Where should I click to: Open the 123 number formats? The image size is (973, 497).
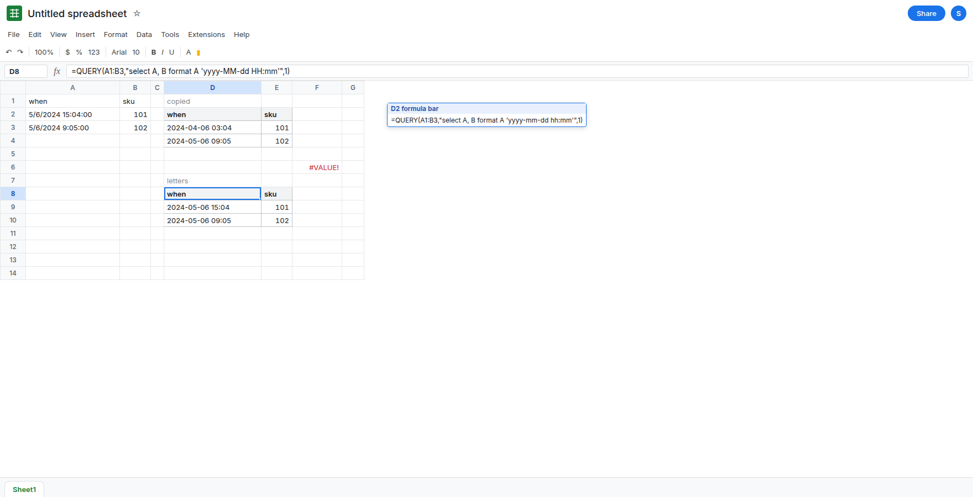click(x=94, y=52)
